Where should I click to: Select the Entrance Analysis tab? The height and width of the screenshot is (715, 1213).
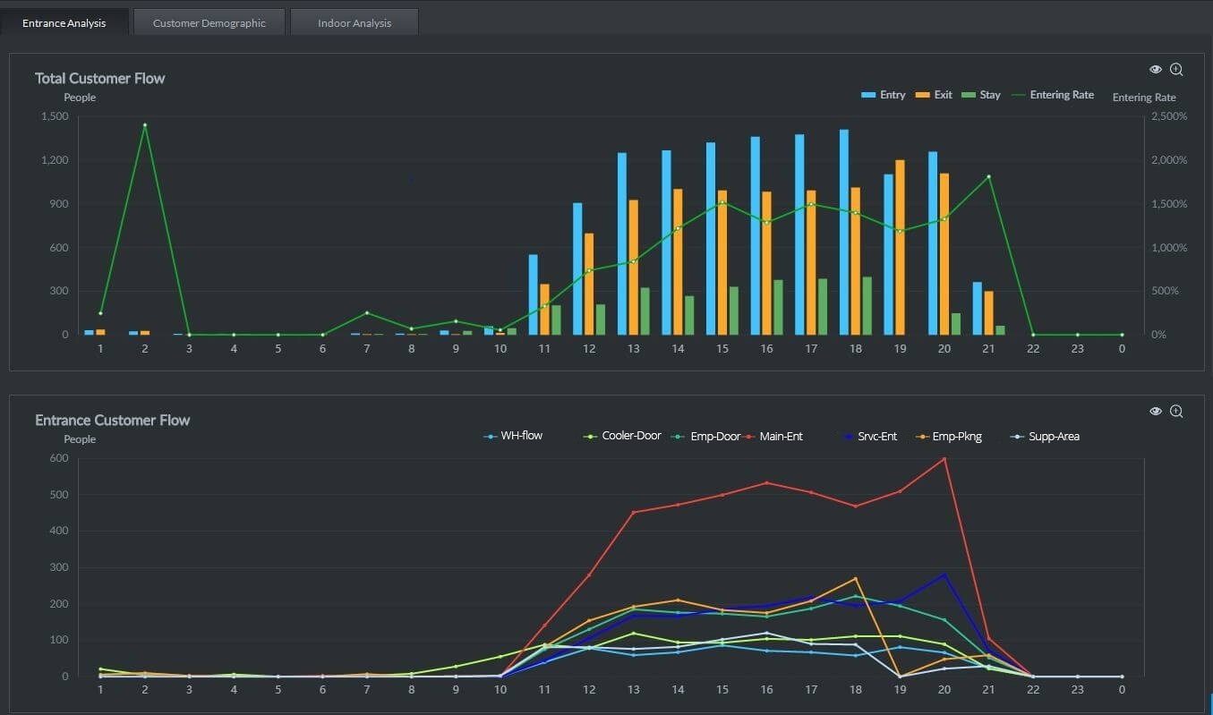[x=64, y=21]
